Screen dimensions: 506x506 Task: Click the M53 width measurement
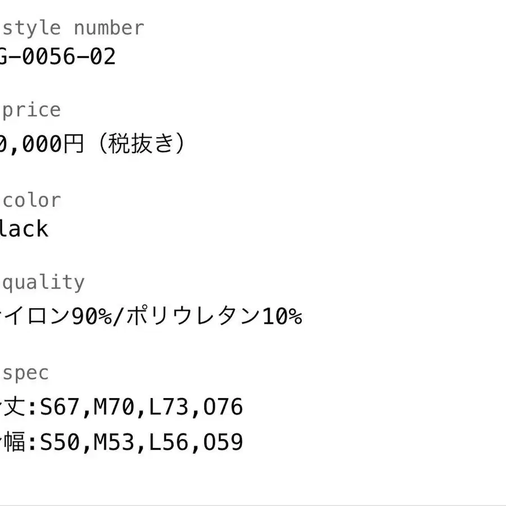[114, 442]
